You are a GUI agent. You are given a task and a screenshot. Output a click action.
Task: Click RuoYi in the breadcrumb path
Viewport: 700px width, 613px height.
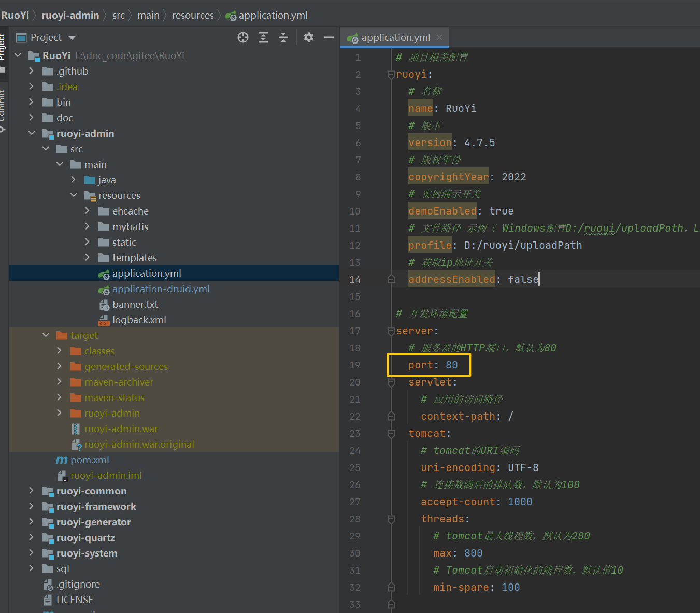point(15,15)
